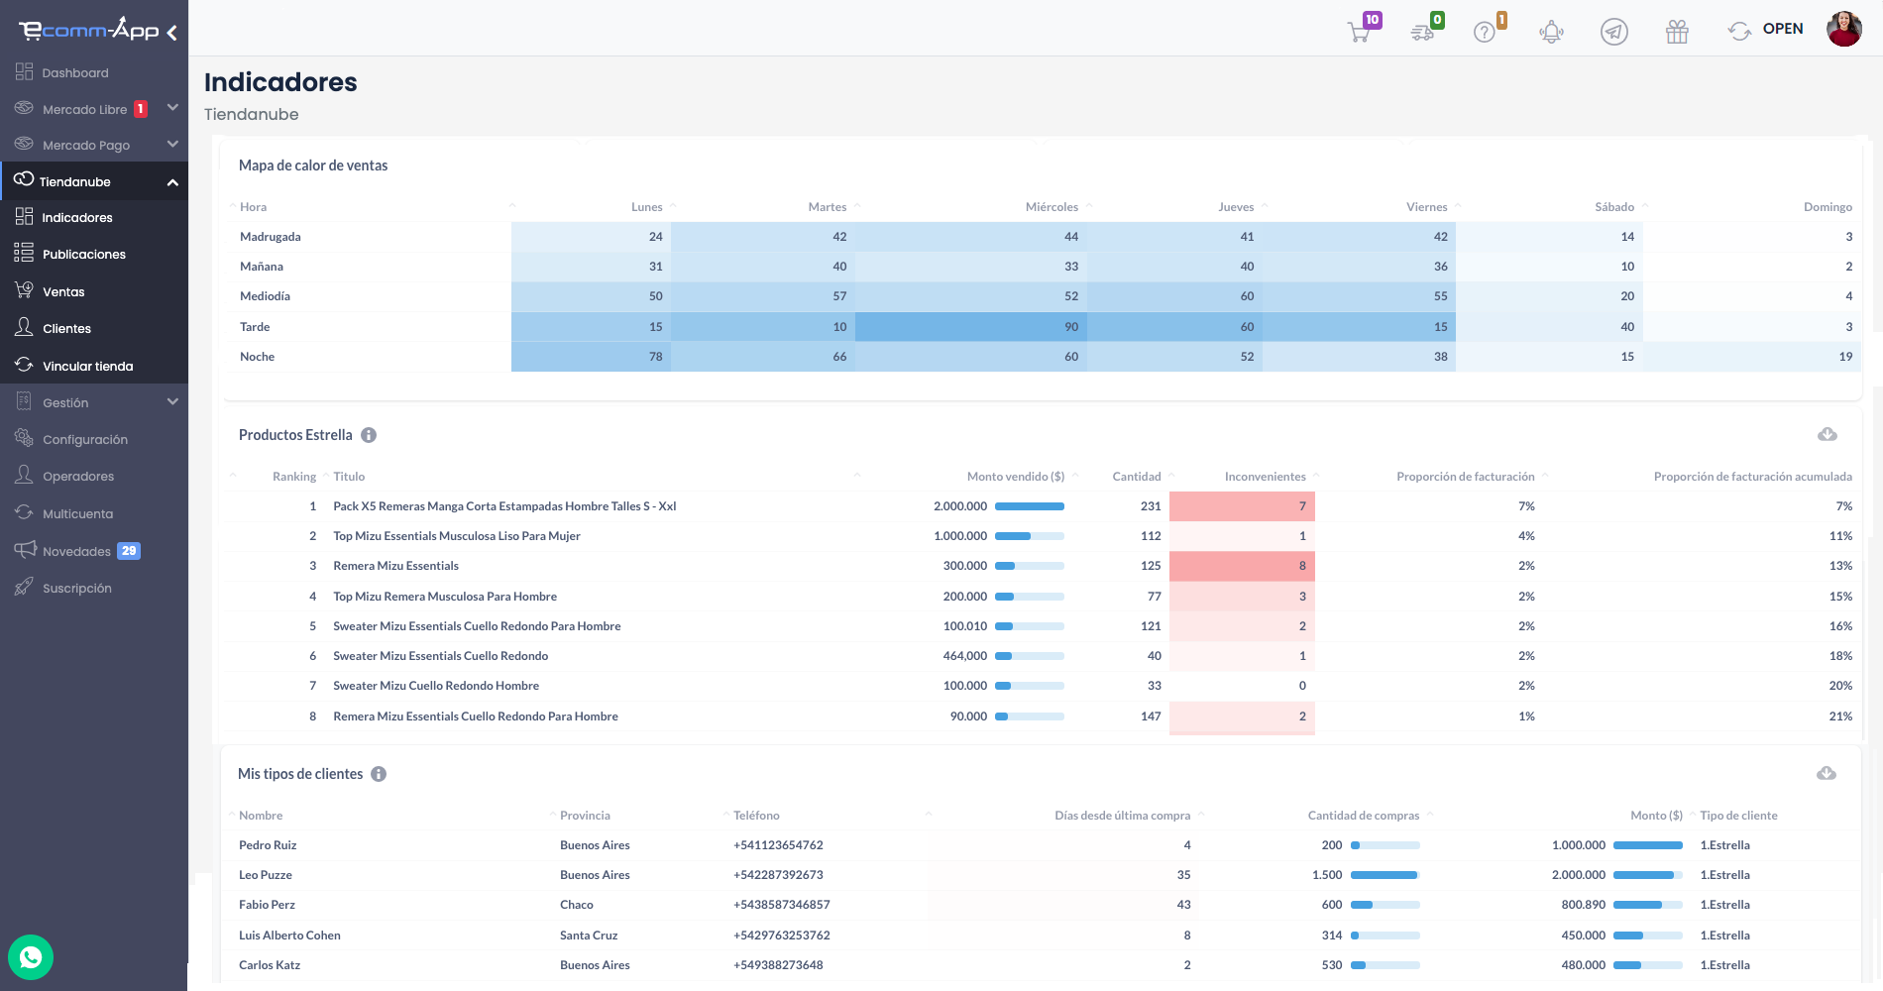Viewport: 1883px width, 991px height.
Task: Click the Ecomm-App logo
Action: 88,30
